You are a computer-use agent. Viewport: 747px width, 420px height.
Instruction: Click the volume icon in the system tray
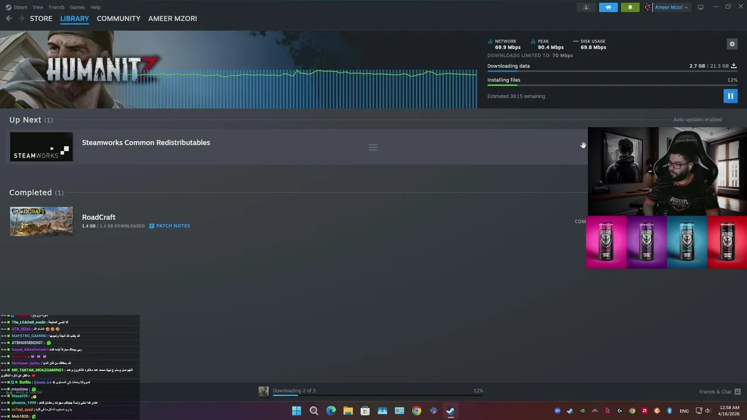pyautogui.click(x=707, y=411)
